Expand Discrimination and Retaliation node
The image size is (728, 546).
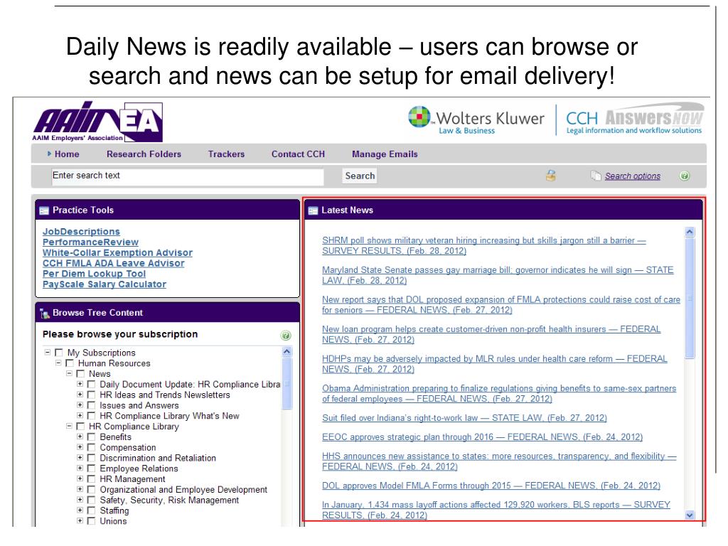80,457
